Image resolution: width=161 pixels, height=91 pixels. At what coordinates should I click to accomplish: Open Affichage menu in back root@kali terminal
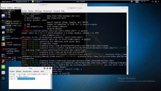(17, 8)
